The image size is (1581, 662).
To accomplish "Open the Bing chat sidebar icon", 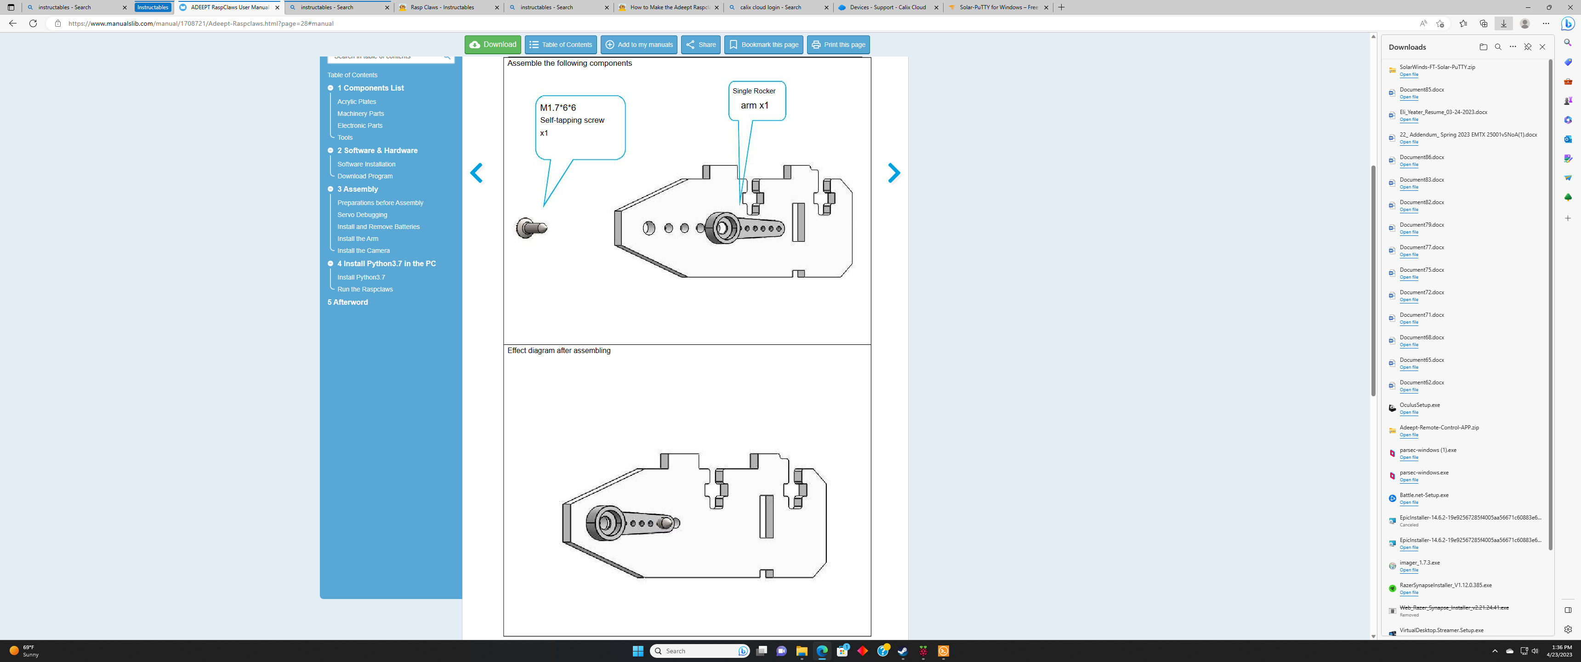I will point(1568,23).
